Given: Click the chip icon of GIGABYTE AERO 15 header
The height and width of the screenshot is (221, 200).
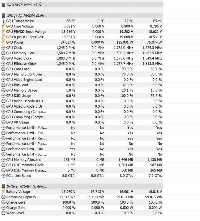Looking at the screenshot, I should pyautogui.click(x=3, y=5).
